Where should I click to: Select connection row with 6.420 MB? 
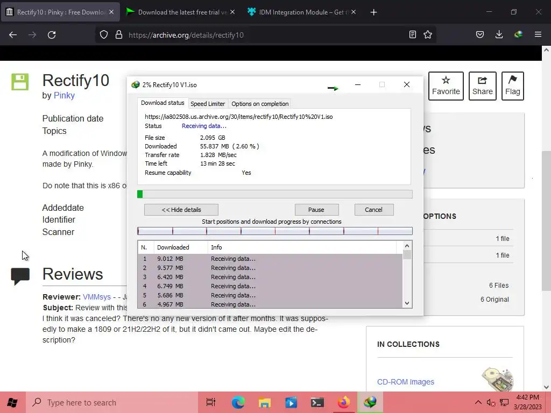click(x=270, y=277)
